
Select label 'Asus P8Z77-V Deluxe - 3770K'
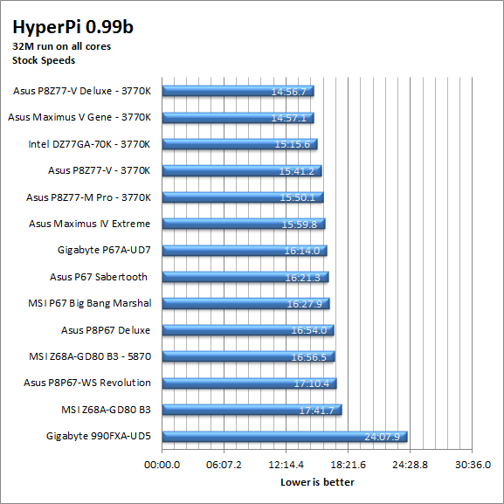(82, 91)
